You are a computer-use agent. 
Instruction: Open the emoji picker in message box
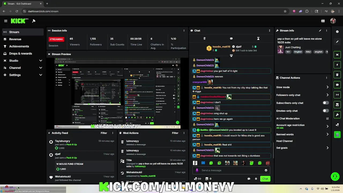(266, 170)
